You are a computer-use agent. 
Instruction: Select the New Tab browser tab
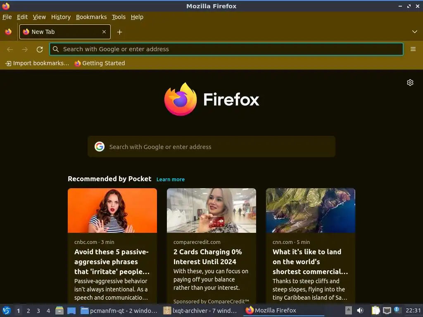click(65, 32)
